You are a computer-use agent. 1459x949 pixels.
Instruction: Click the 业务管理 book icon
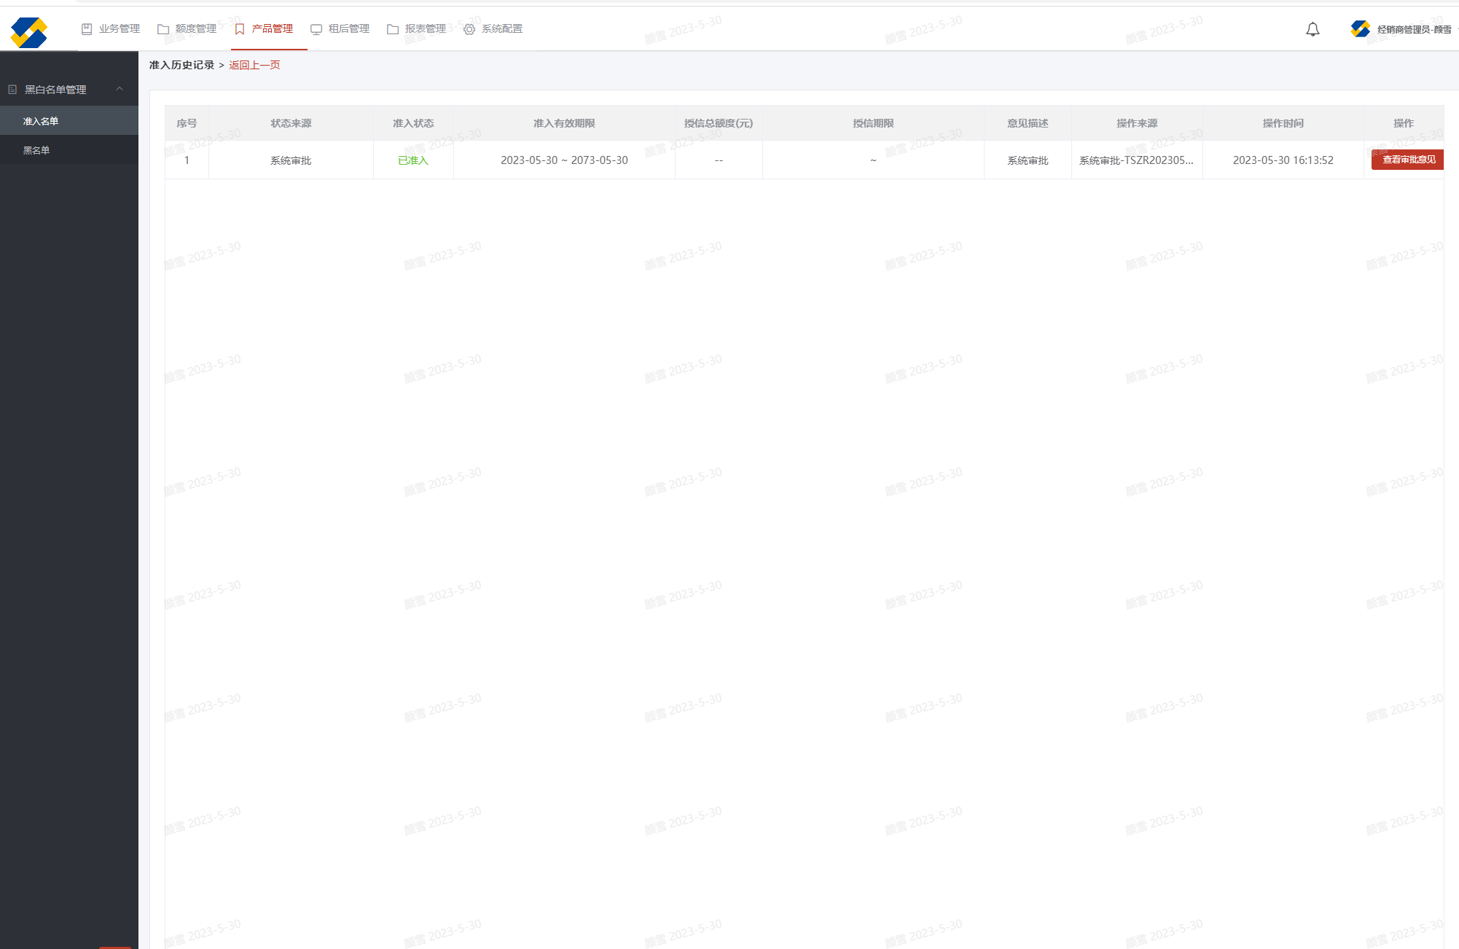(87, 29)
